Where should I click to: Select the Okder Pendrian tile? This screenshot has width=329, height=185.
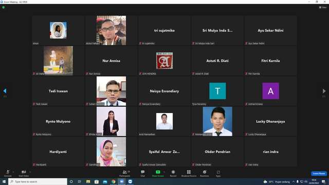[x=217, y=152]
